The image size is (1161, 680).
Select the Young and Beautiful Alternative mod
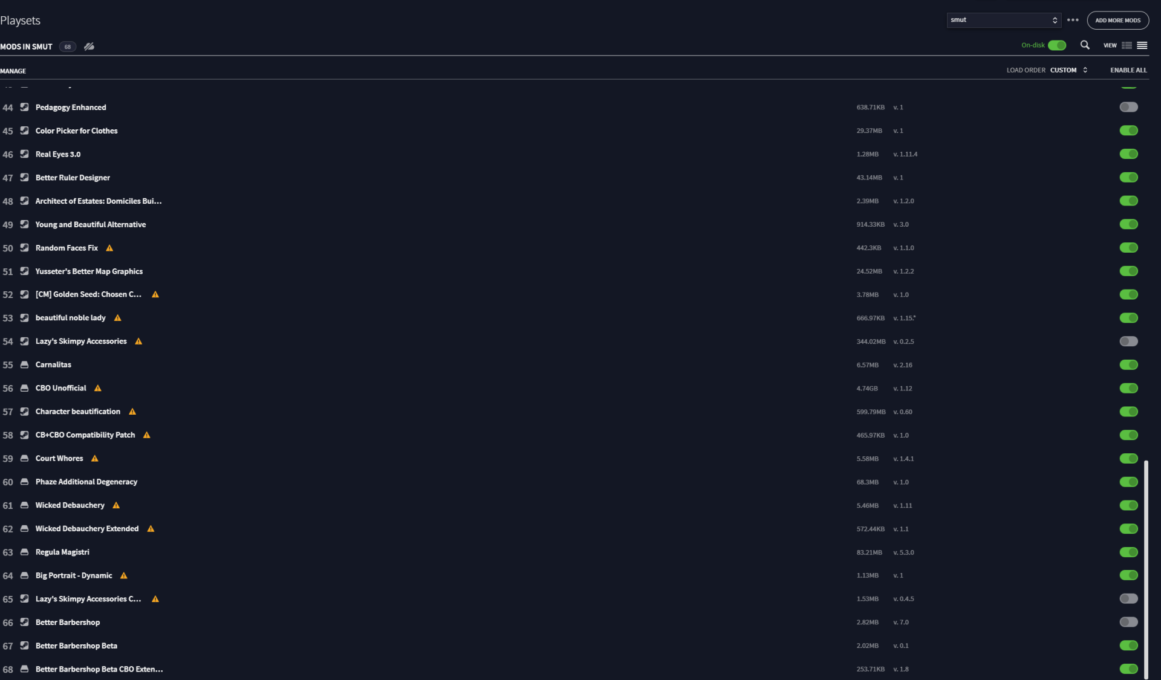91,224
